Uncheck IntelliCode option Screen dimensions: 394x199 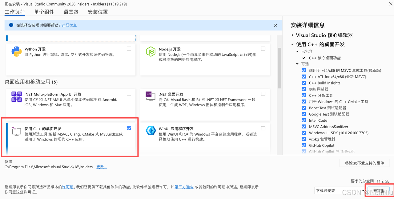[x=304, y=120]
